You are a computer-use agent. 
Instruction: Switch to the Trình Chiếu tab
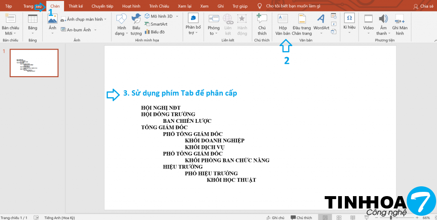159,6
